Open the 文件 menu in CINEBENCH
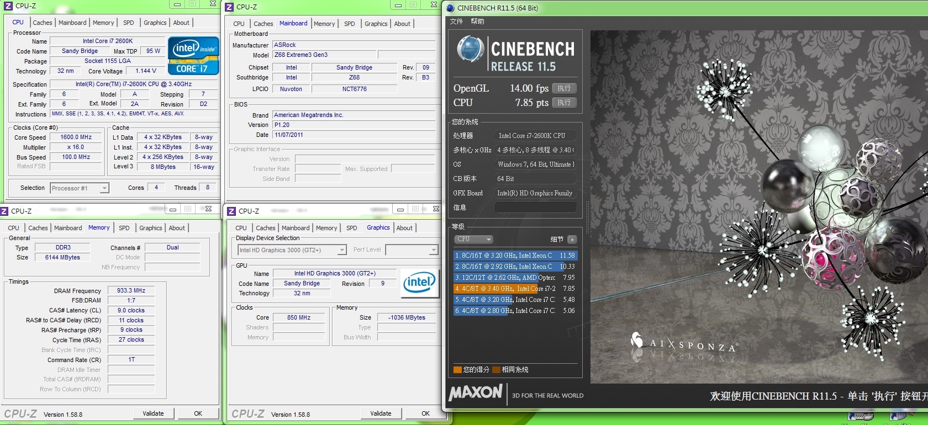The height and width of the screenshot is (425, 928). (456, 22)
